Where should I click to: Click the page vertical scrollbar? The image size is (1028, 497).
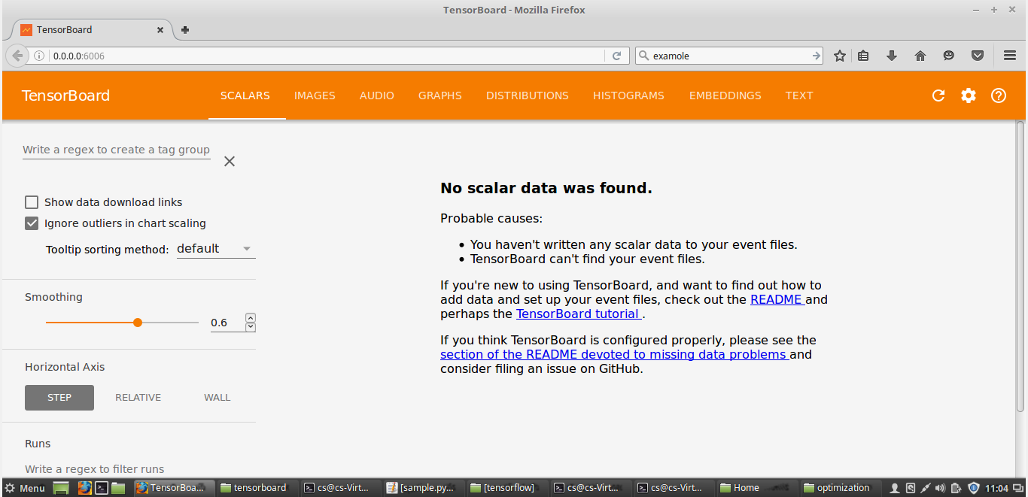[x=1020, y=267]
